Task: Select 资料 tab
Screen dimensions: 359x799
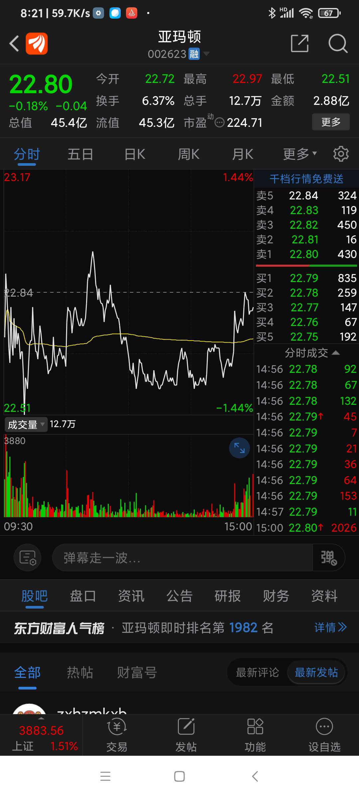Action: point(324,596)
